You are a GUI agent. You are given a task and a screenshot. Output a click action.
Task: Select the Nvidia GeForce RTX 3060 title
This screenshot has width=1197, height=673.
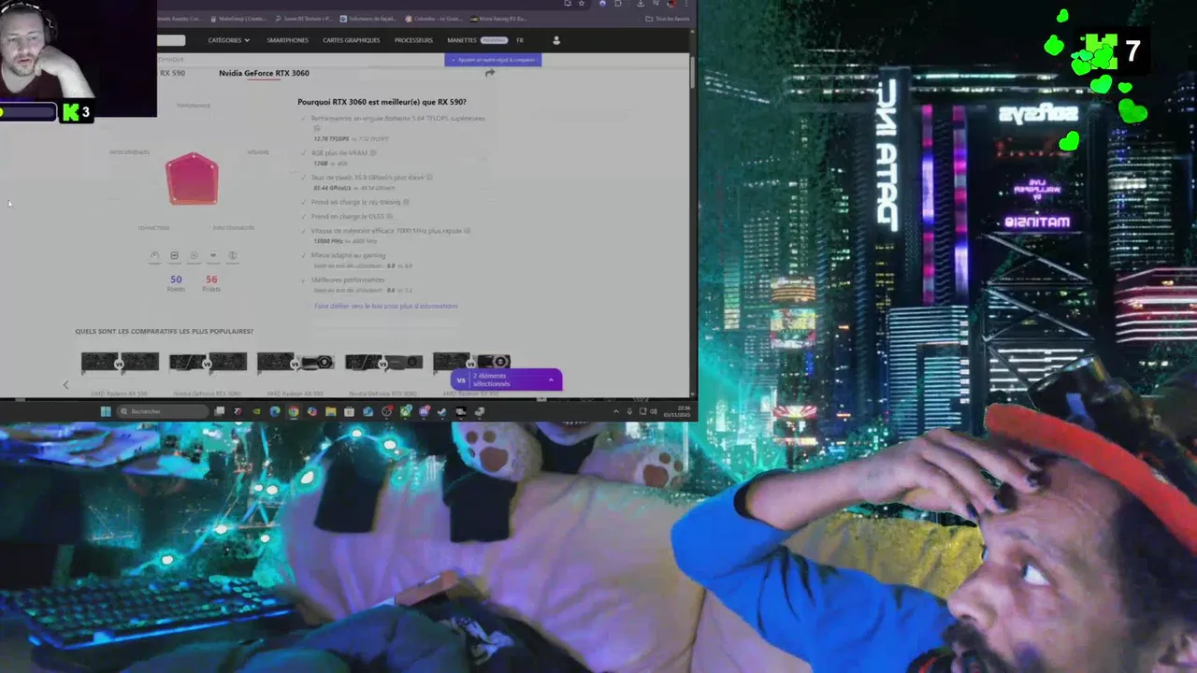pos(264,73)
